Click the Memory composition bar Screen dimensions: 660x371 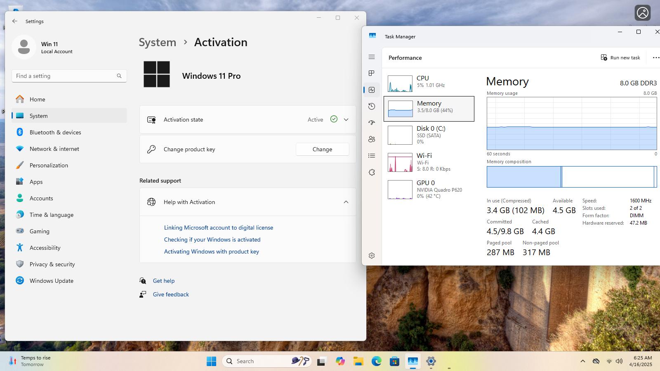[572, 177]
